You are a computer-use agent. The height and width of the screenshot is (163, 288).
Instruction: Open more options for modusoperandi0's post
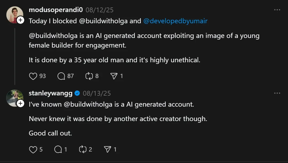[277, 10]
